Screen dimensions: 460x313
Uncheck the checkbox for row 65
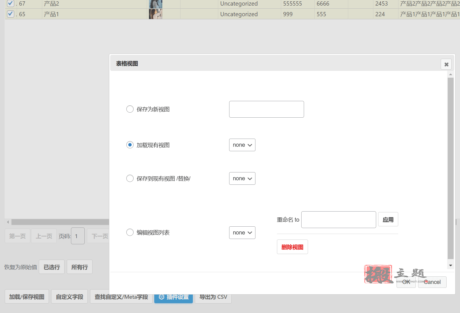pos(10,14)
